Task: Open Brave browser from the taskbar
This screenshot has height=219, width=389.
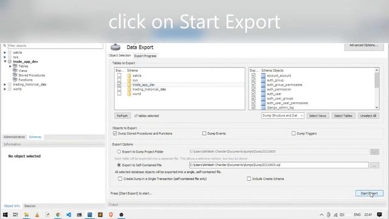Action: pos(111,215)
